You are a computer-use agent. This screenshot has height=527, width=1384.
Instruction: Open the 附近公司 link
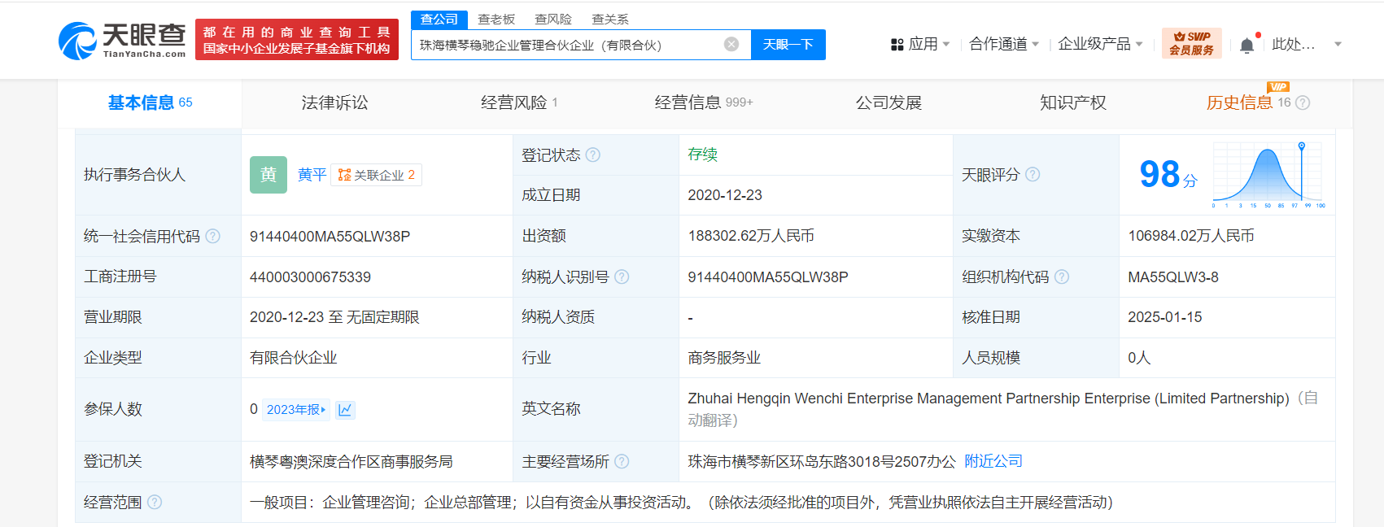[x=993, y=461]
